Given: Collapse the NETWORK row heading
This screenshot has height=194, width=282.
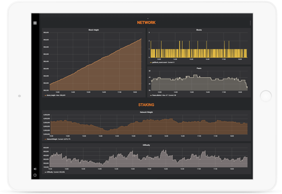Looking at the screenshot, I should (146, 23).
